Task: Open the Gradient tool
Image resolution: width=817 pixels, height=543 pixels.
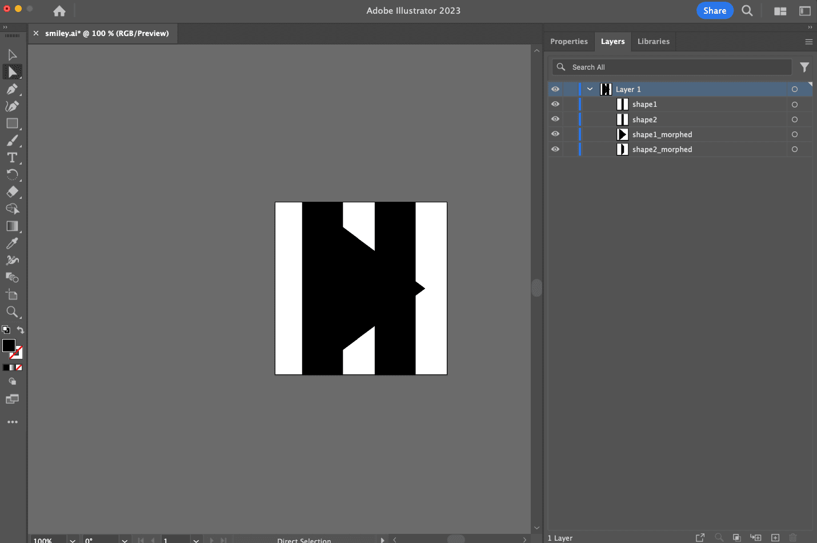Action: [13, 226]
